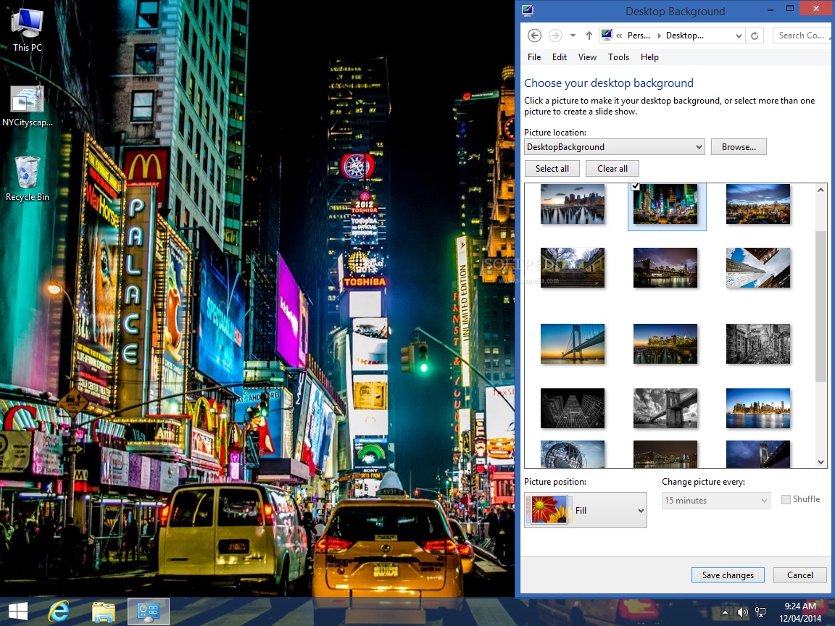Expand the address bar history dropdown
835x626 pixels.
(739, 36)
